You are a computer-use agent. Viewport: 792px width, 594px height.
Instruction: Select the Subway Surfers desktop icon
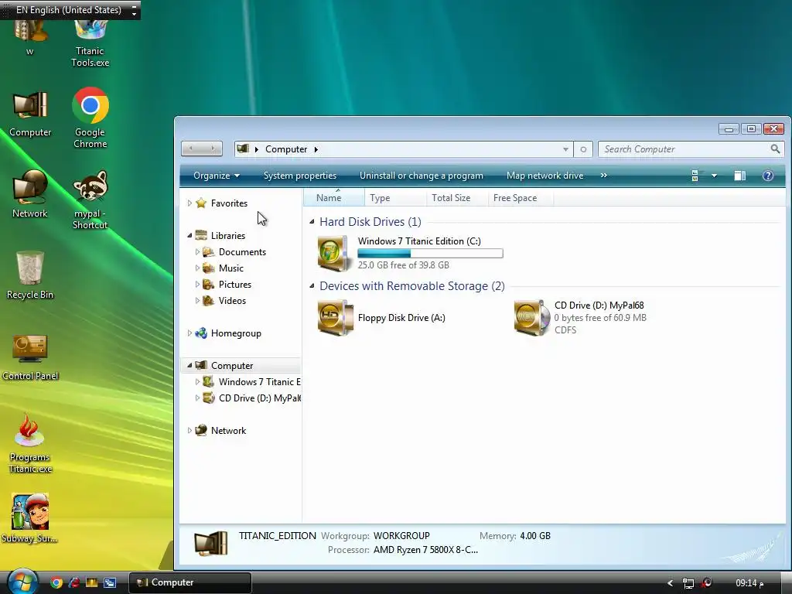(30, 518)
